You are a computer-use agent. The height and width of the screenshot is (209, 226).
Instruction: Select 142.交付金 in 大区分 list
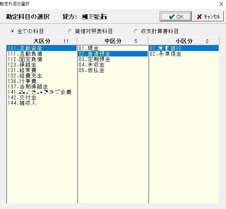[42, 98]
